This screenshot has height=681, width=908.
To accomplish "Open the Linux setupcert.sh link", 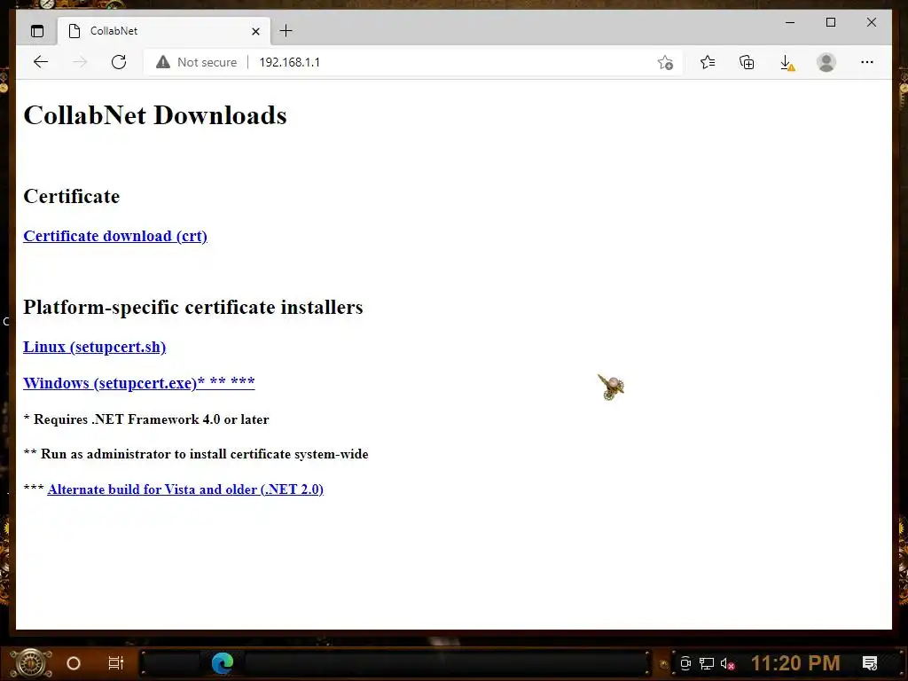I will point(94,347).
